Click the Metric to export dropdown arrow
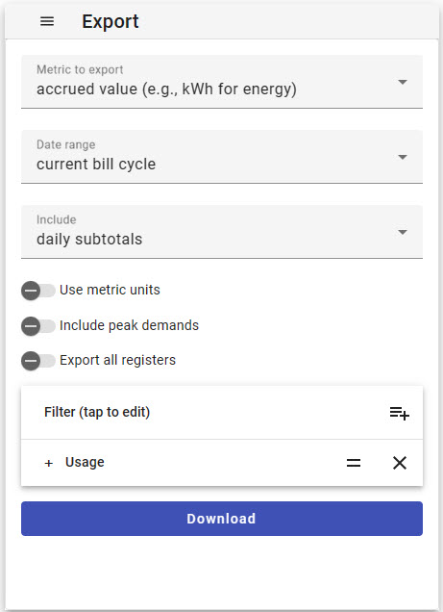The width and height of the screenshot is (443, 612). click(403, 82)
